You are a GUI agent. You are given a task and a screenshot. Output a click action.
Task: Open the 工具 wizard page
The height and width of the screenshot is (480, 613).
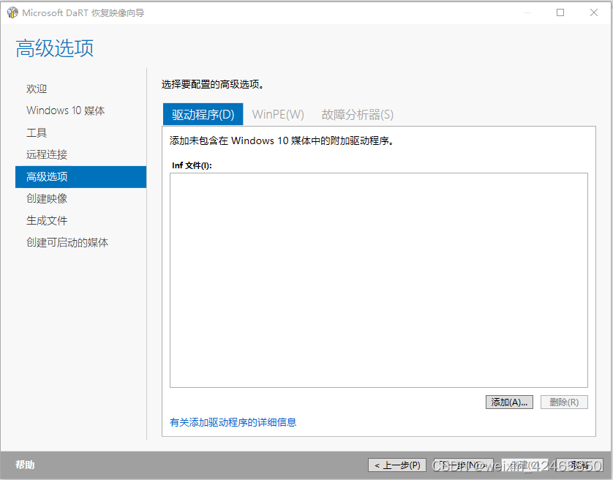click(x=37, y=132)
